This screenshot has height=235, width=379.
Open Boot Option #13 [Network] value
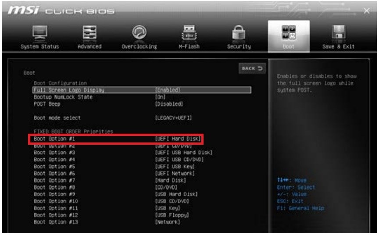point(168,222)
